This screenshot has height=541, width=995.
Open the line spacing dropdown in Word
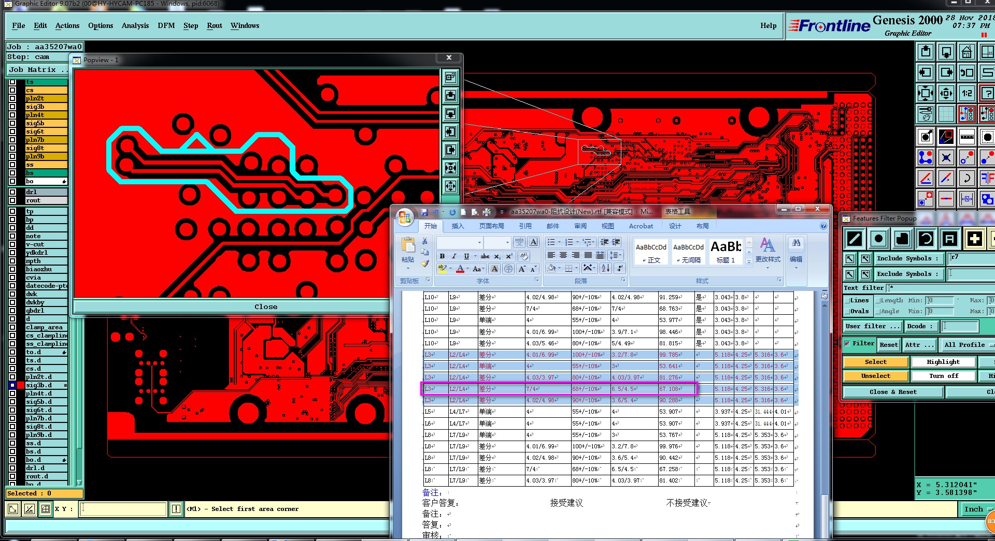[x=615, y=255]
